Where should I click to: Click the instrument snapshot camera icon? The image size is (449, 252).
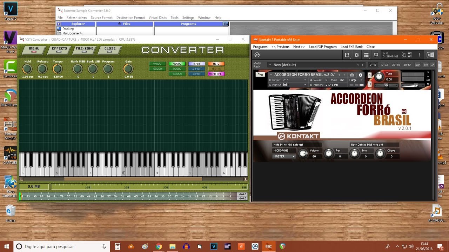(352, 75)
